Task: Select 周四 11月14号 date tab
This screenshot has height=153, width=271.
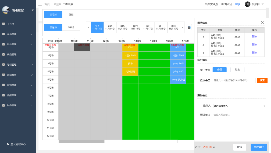Action: [x=110, y=27]
